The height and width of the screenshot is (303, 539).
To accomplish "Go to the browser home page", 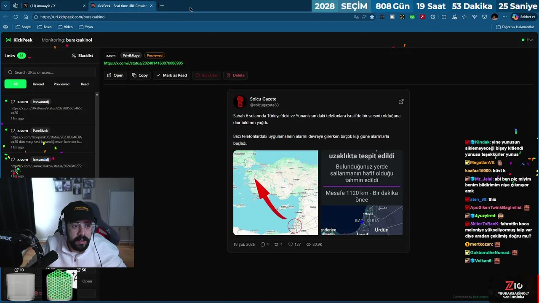I will pyautogui.click(x=26, y=17).
